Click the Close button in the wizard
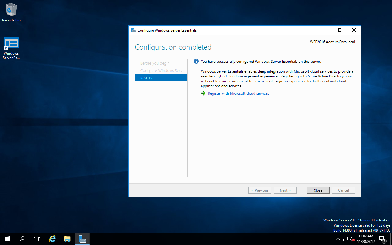The width and height of the screenshot is (392, 245). [318, 190]
